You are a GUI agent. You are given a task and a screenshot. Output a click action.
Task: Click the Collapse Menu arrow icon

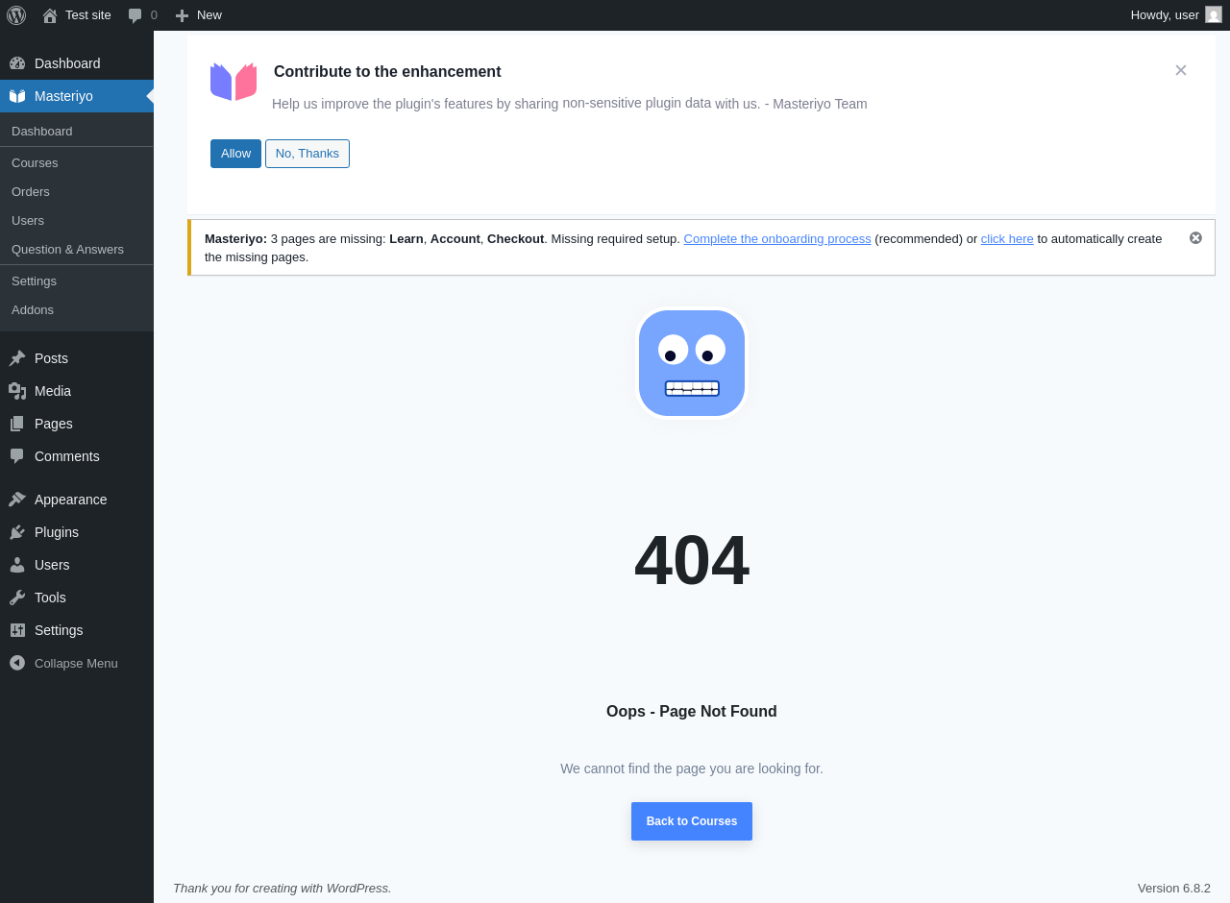click(x=17, y=663)
